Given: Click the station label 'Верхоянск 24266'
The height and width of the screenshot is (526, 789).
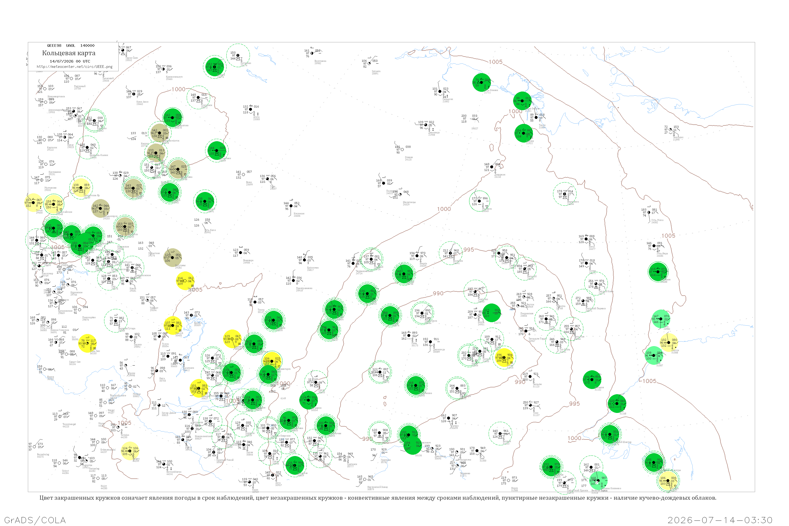Looking at the screenshot, I should (573, 203).
